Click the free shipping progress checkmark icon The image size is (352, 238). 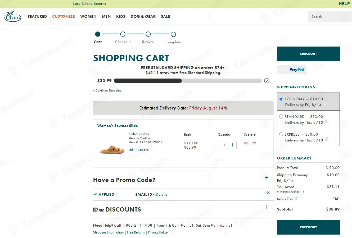click(267, 81)
